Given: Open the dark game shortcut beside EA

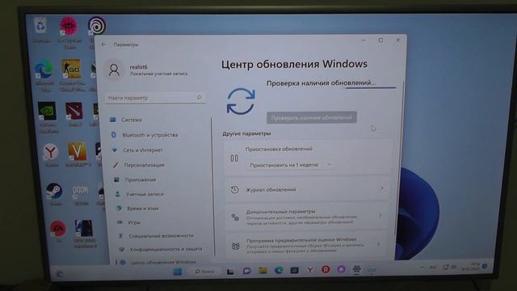Looking at the screenshot, I should pos(83,228).
